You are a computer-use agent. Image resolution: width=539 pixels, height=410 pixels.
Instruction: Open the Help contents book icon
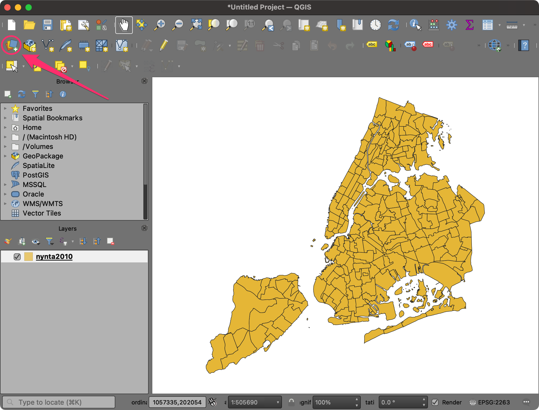(524, 45)
